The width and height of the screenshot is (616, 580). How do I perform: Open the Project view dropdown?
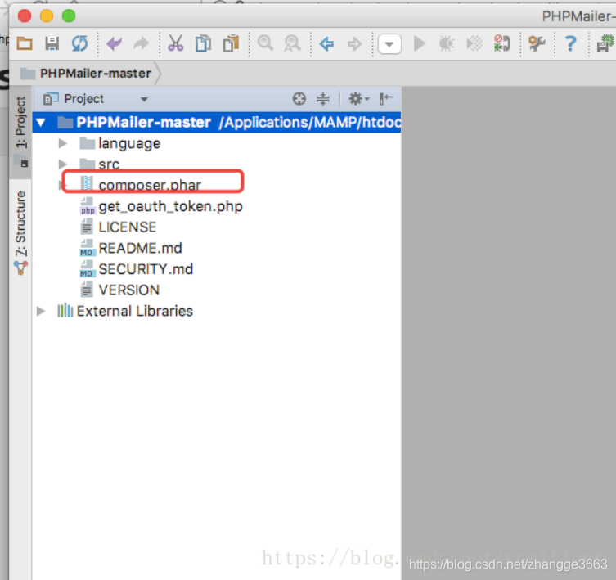click(144, 100)
